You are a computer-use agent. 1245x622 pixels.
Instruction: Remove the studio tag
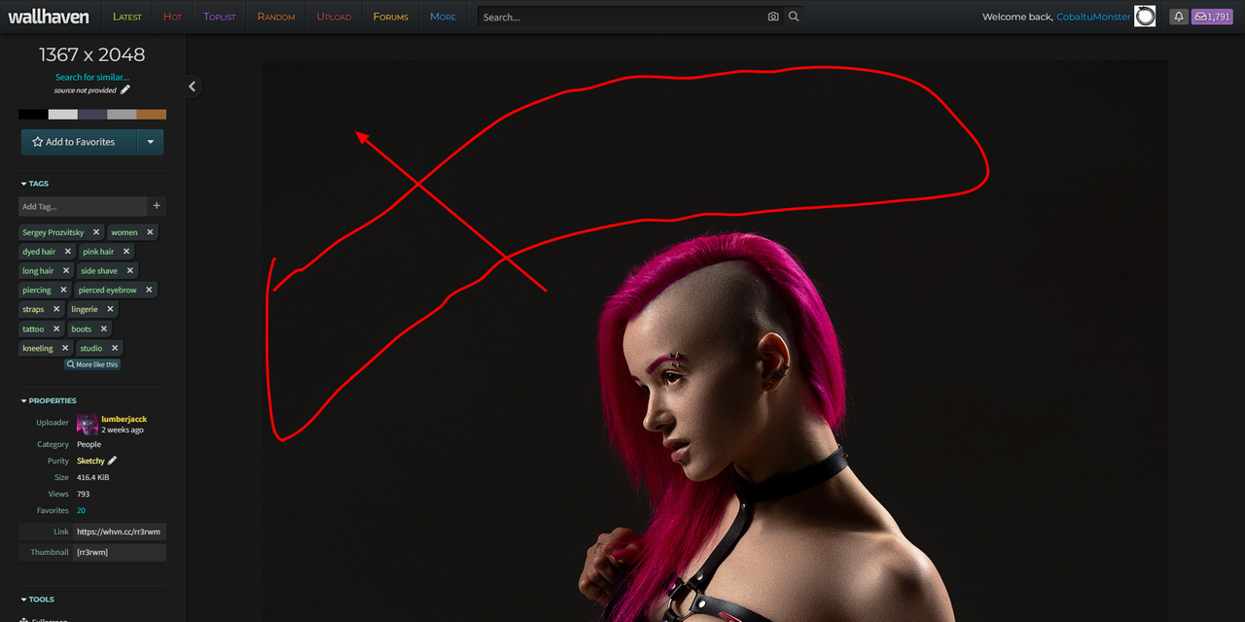115,348
